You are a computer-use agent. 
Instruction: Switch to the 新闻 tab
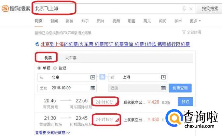[x=54, y=21]
